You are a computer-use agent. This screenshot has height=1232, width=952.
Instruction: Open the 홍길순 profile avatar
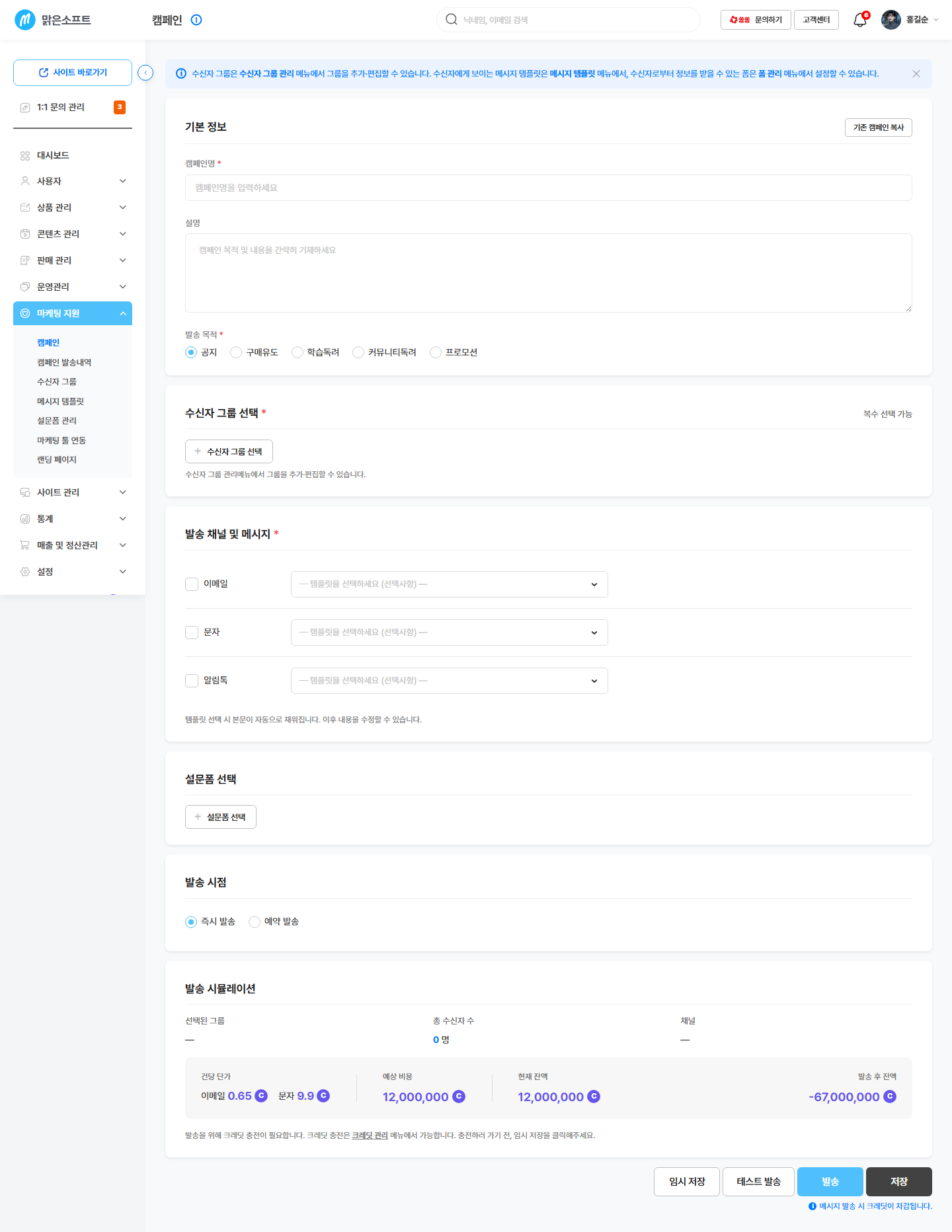point(891,20)
